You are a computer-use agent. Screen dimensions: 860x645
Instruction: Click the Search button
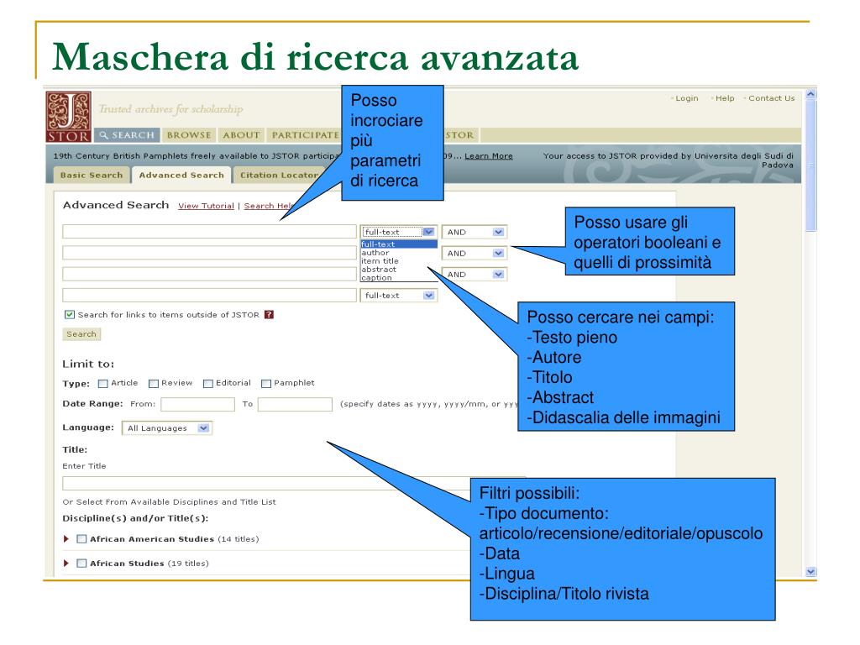(81, 334)
